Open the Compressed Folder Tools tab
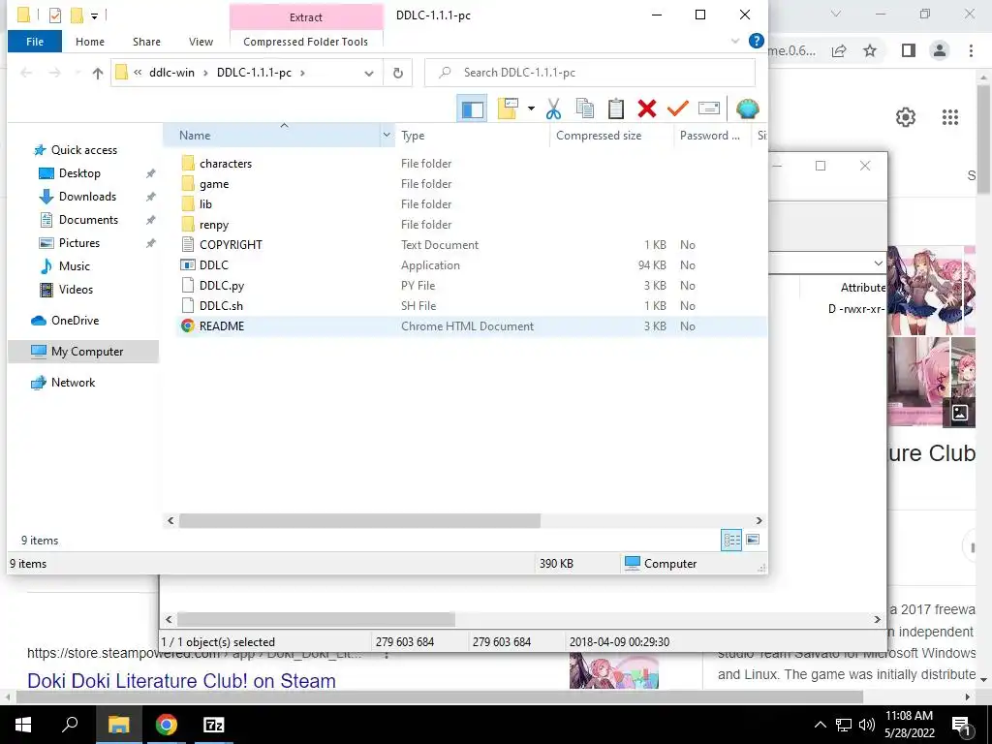 tap(305, 42)
